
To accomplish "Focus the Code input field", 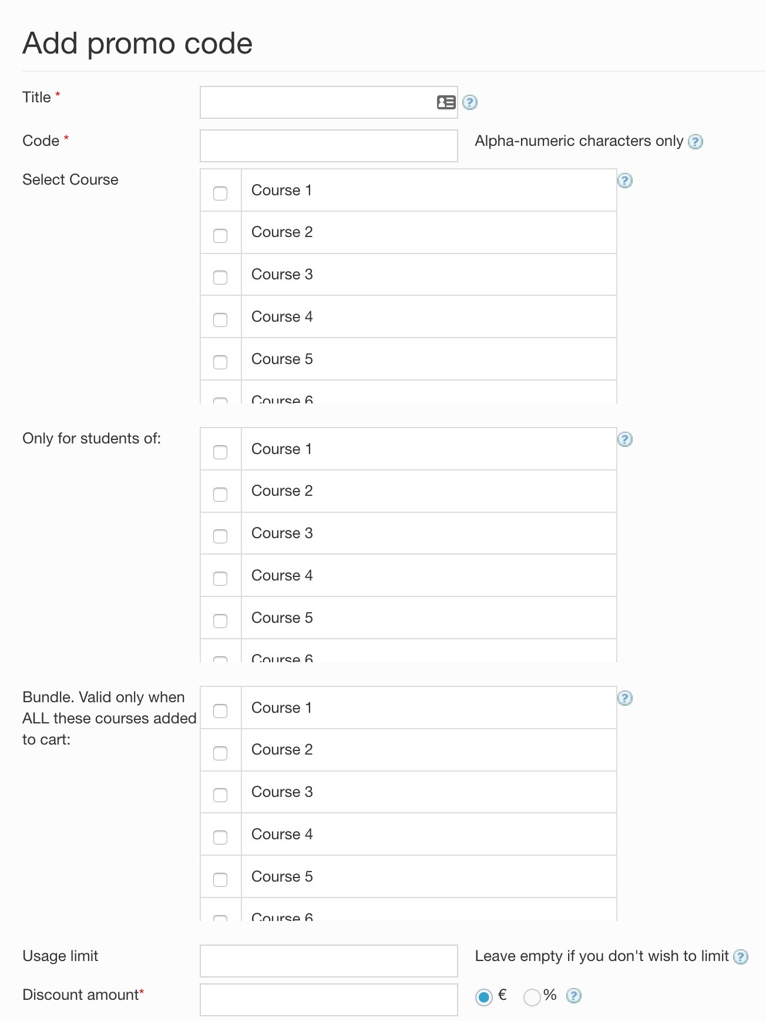I will click(328, 146).
